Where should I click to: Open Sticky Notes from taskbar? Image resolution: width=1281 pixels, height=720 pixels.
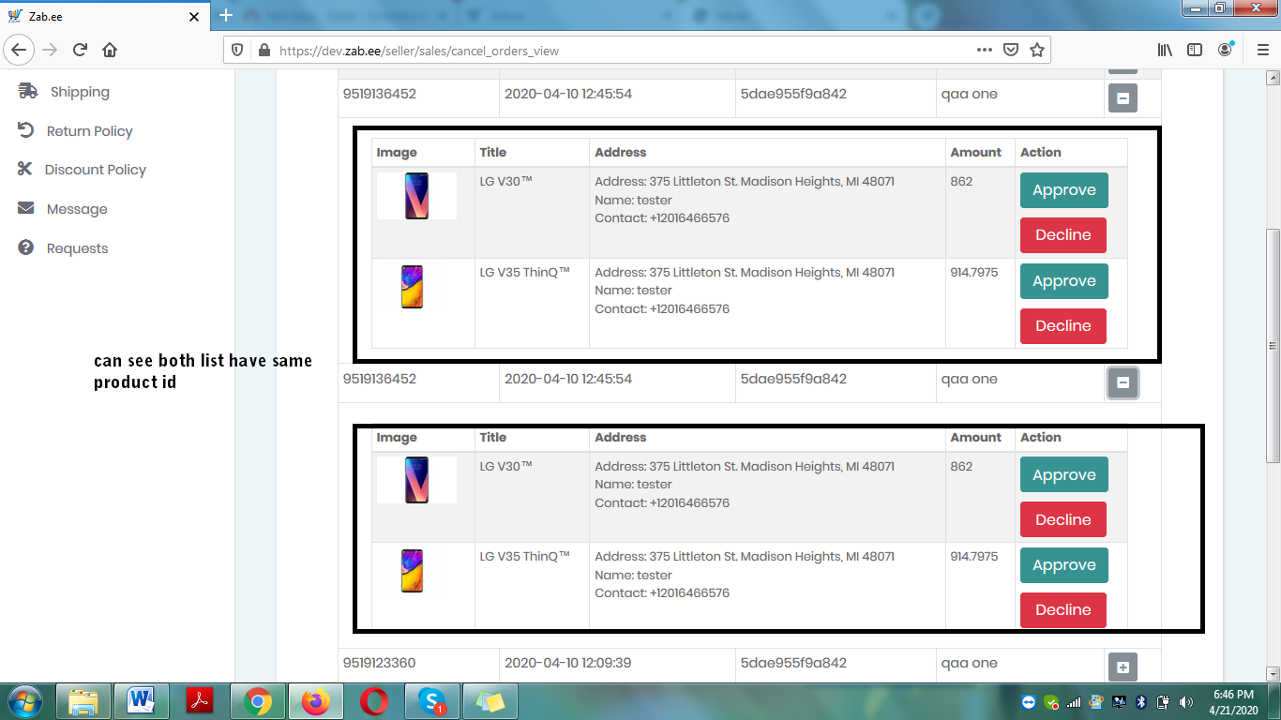click(x=490, y=700)
